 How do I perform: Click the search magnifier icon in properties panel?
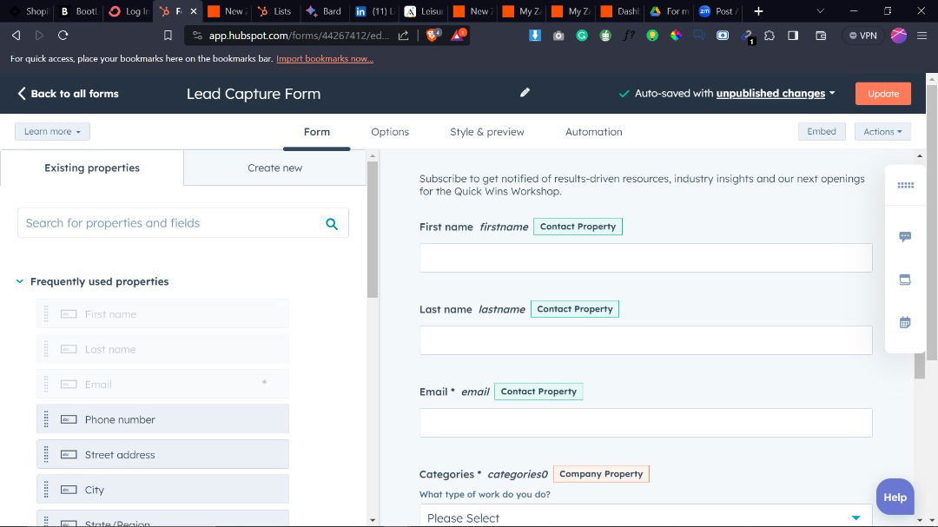[x=331, y=224]
